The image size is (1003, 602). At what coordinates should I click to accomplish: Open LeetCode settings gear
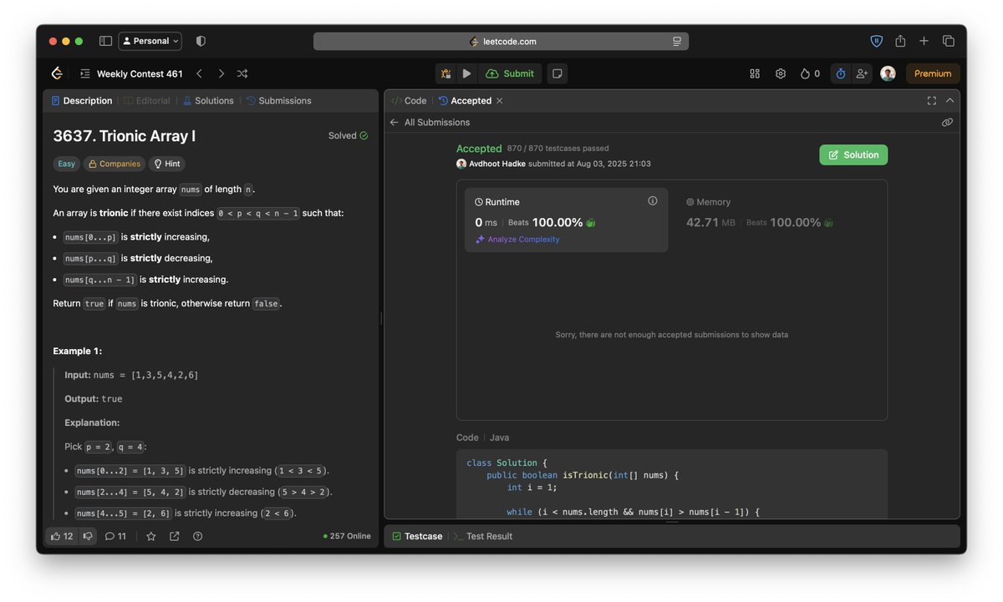tap(781, 73)
